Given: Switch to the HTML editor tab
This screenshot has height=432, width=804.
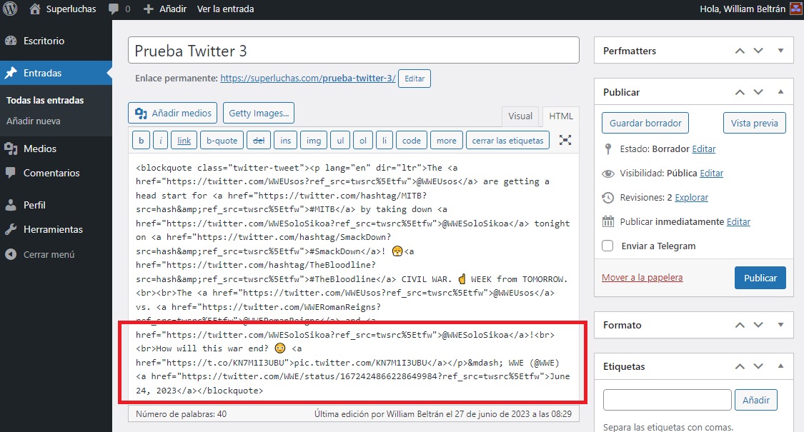Looking at the screenshot, I should 561,116.
